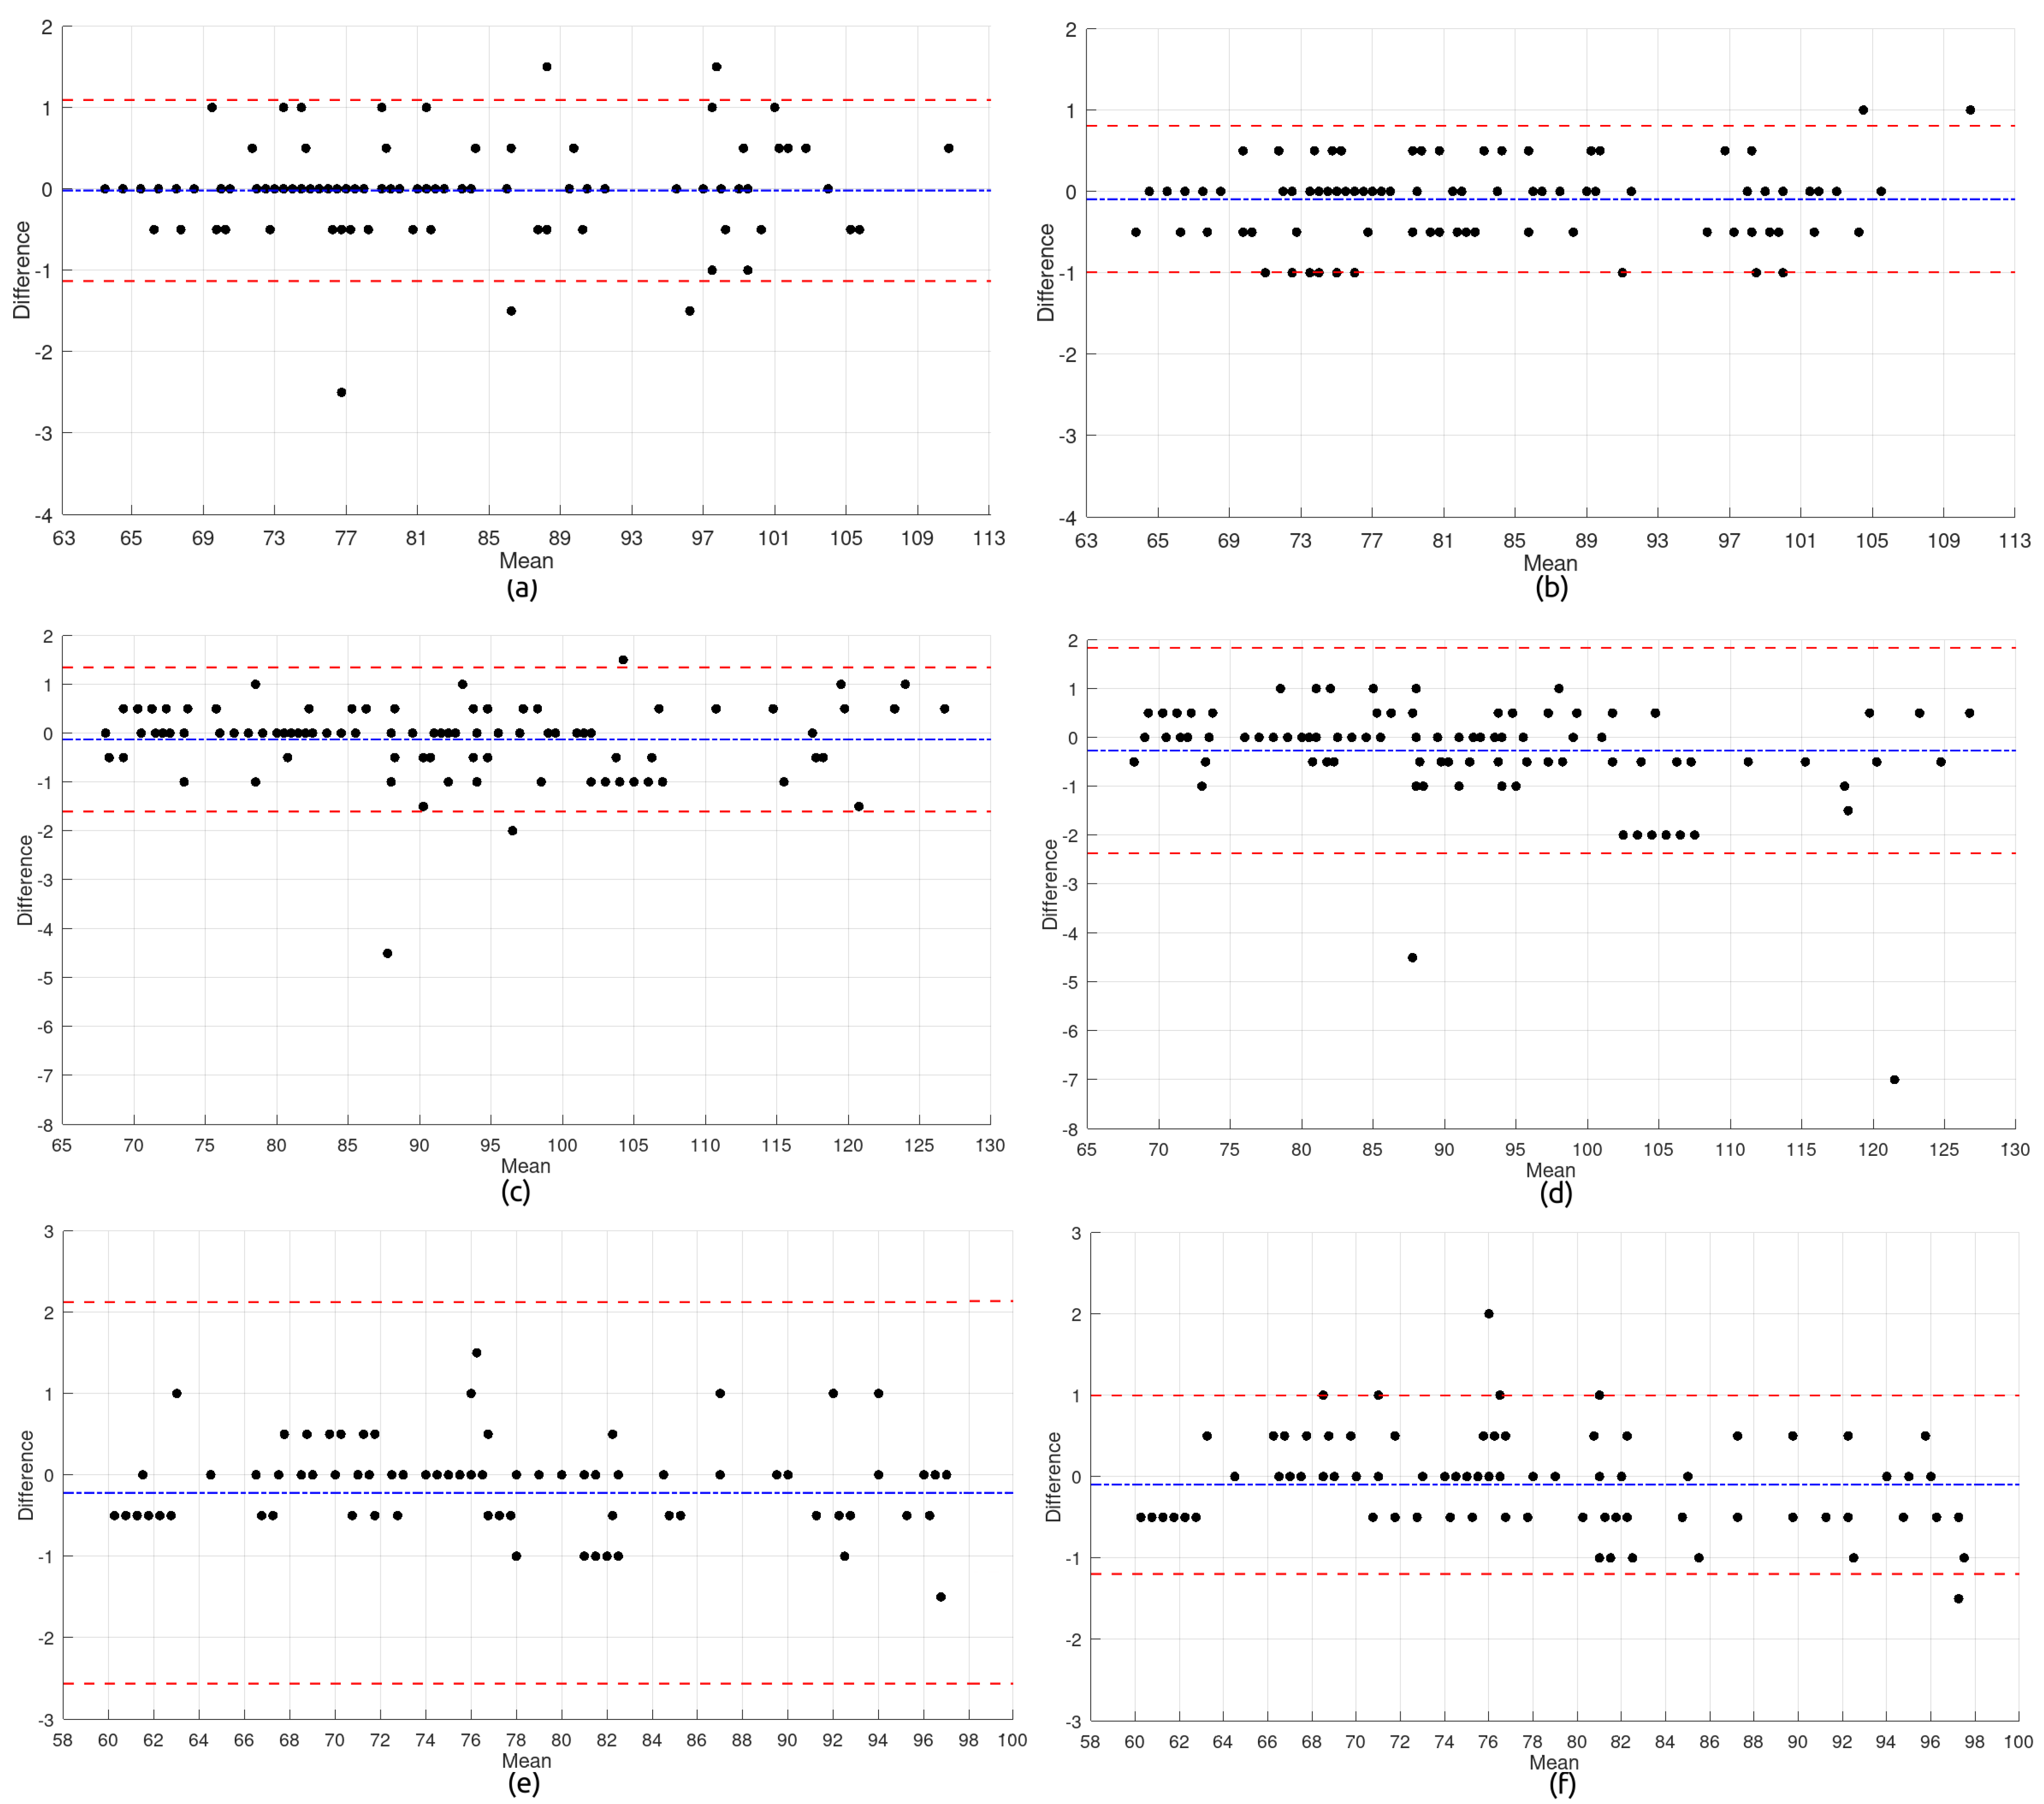Viewport: 2044px width, 1804px height.
Task: Click the 1.5 difference point in plot (e)
Action: 476,1352
